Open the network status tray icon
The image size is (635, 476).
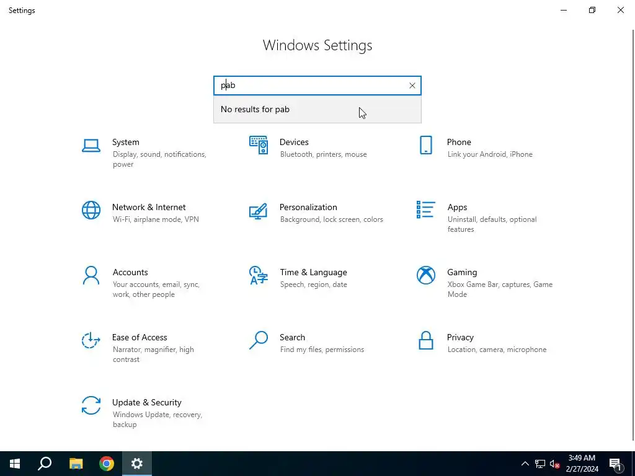click(x=540, y=464)
